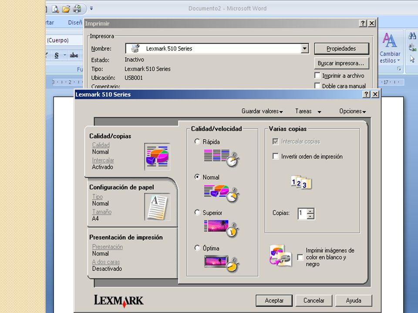Open underline style dropdown arrow in Word ribbon
This screenshot has width=418, height=313.
tap(64, 55)
